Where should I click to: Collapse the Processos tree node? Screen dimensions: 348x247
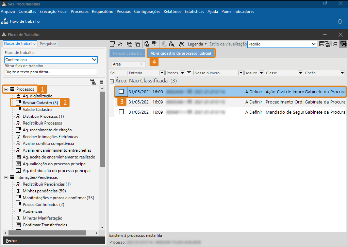tap(6, 89)
